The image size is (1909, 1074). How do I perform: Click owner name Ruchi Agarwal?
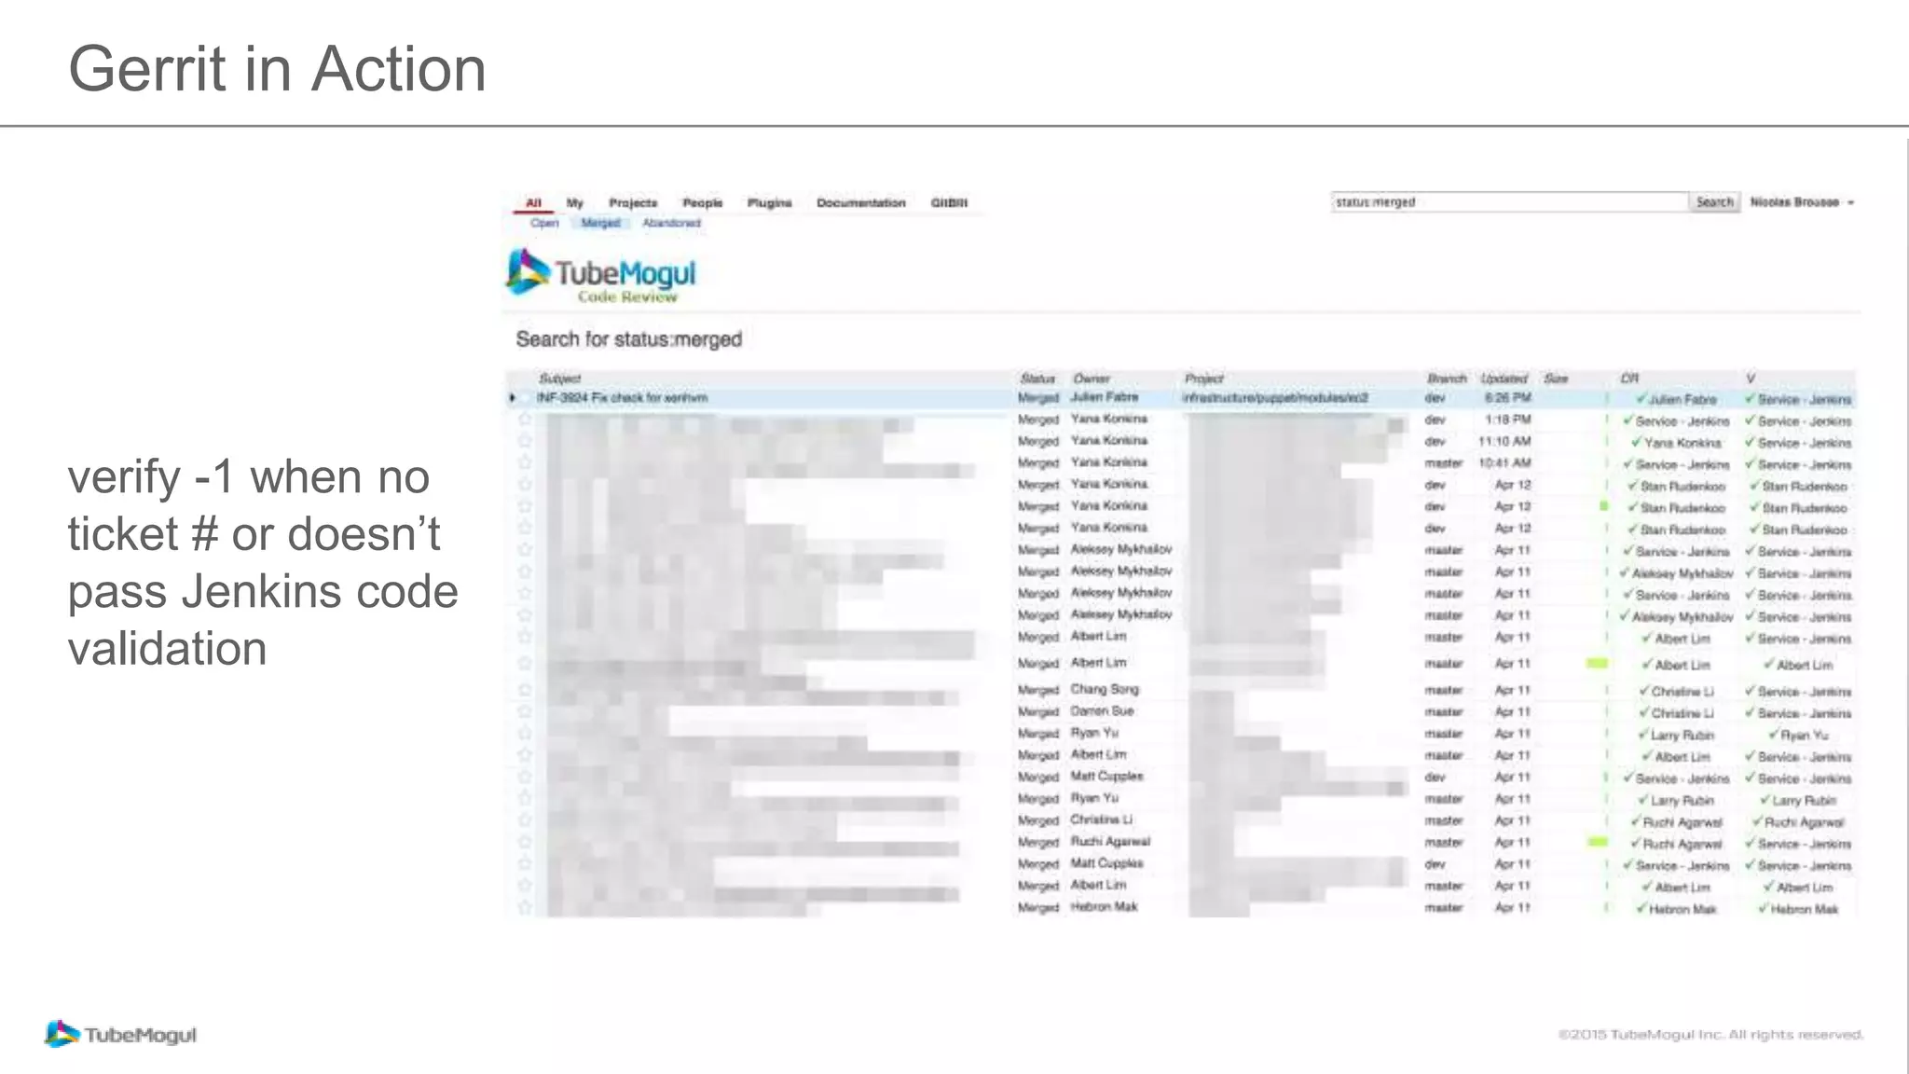[1110, 841]
